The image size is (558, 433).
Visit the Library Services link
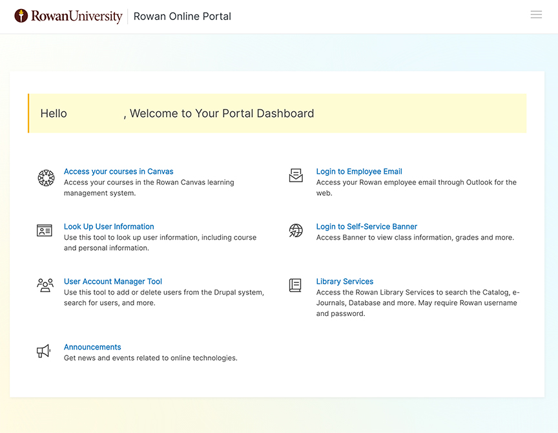(345, 281)
